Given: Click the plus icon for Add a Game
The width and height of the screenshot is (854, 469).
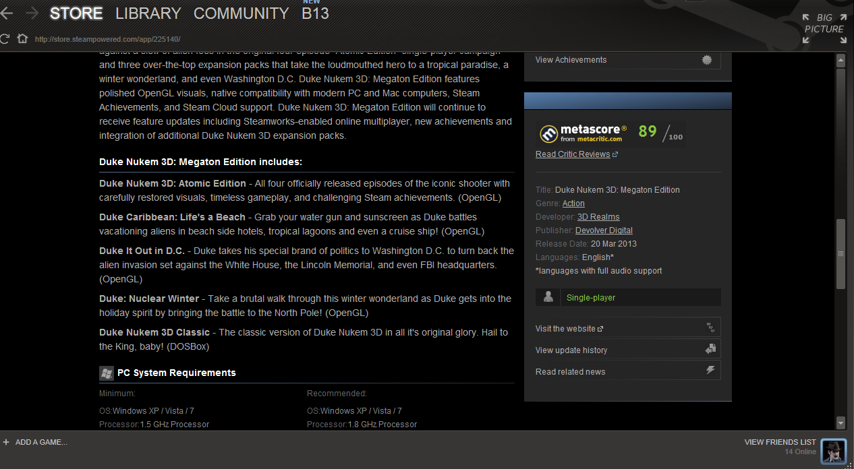Looking at the screenshot, I should (6, 442).
